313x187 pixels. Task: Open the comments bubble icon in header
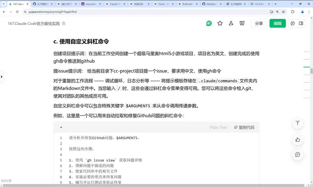293,23
